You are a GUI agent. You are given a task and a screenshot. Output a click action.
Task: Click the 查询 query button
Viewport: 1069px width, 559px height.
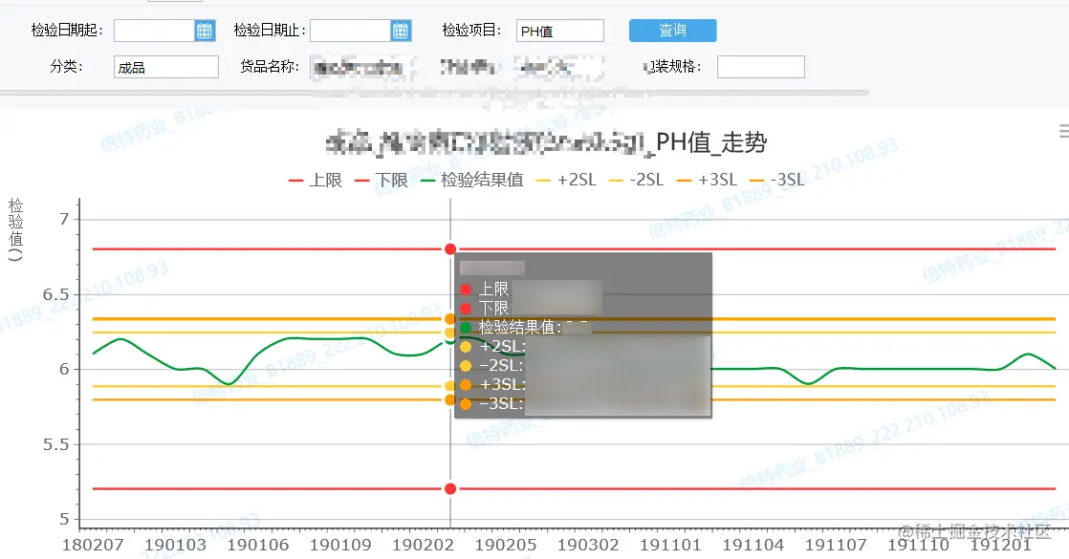670,30
